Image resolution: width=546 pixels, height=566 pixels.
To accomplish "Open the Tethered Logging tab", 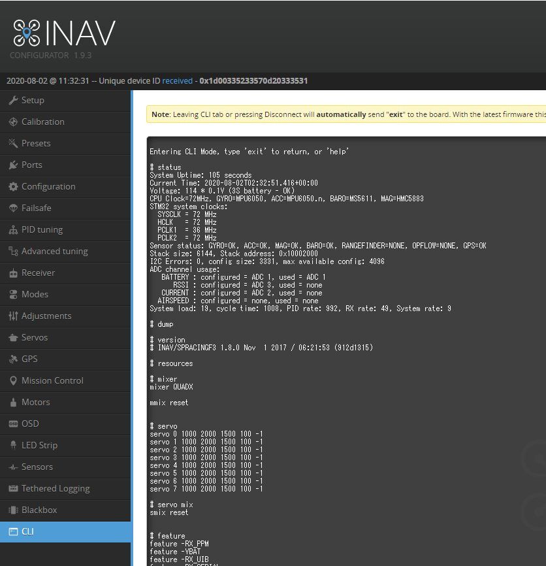I will pos(65,489).
